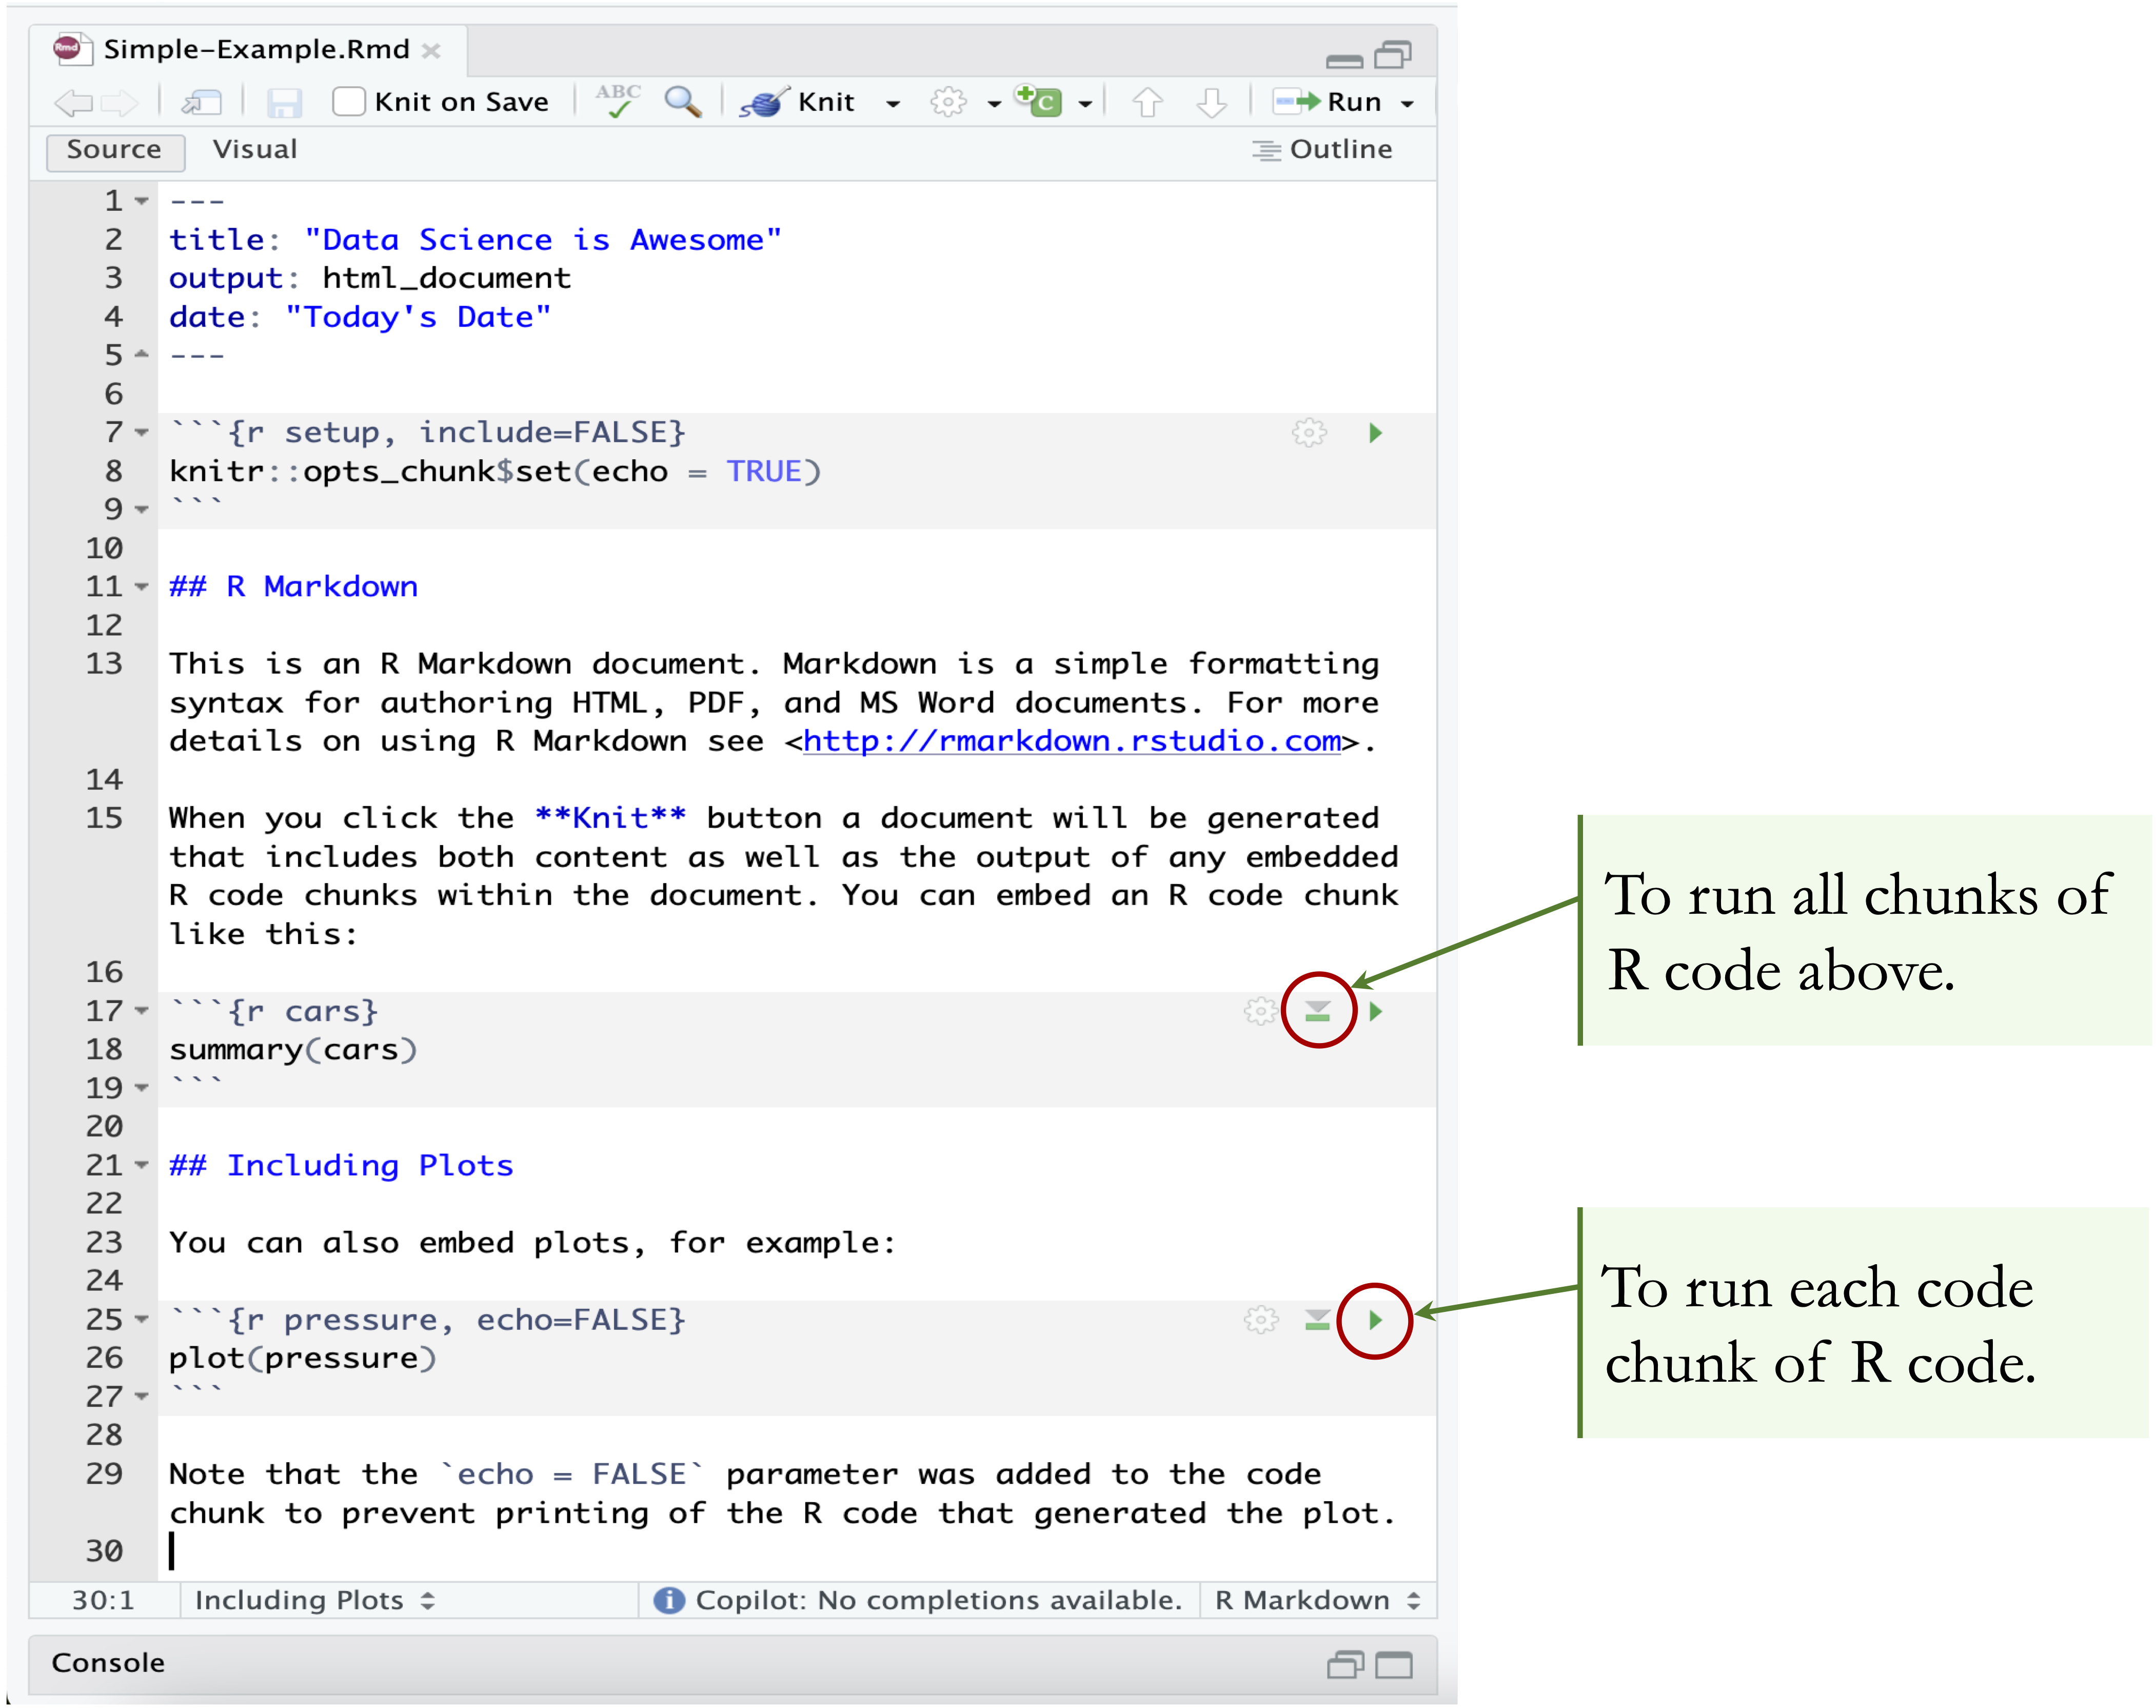Open setup chunk options gear icon

[1309, 433]
